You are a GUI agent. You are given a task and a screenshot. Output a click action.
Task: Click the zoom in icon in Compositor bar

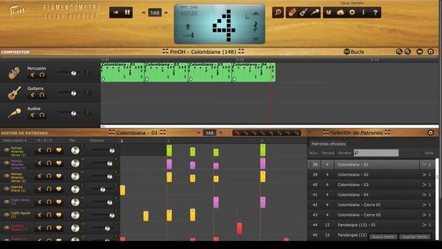coord(398,52)
